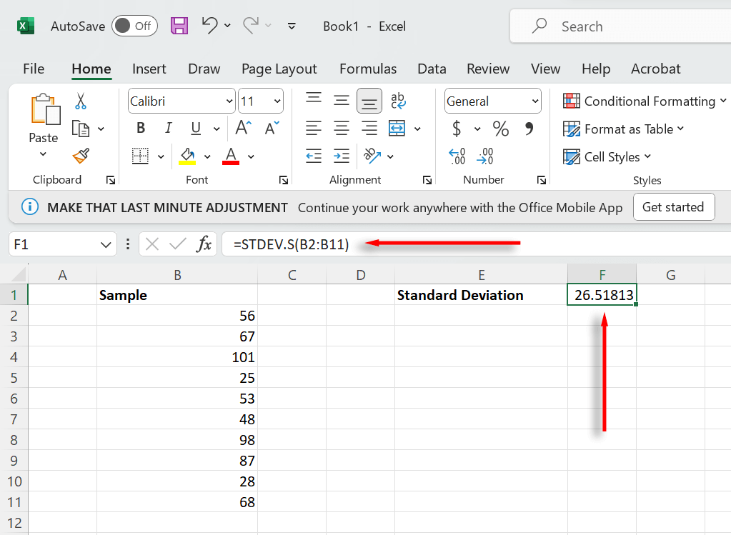Open the Page Layout tab
The height and width of the screenshot is (535, 731).
(x=279, y=69)
